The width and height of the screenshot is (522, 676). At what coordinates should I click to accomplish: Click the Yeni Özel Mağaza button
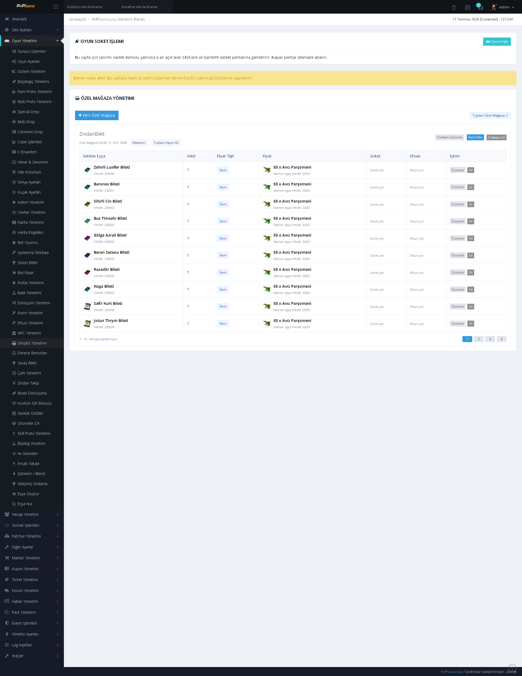click(97, 116)
